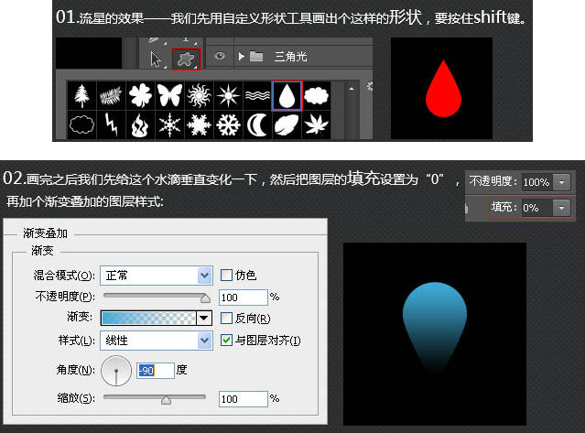Viewport: 585px width, 433px height.
Task: Open the 混合模式 dropdown
Action: pos(204,275)
